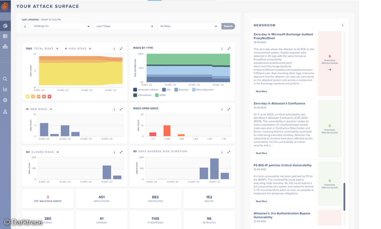Toggle GDPR legend entry

(x=160, y=95)
